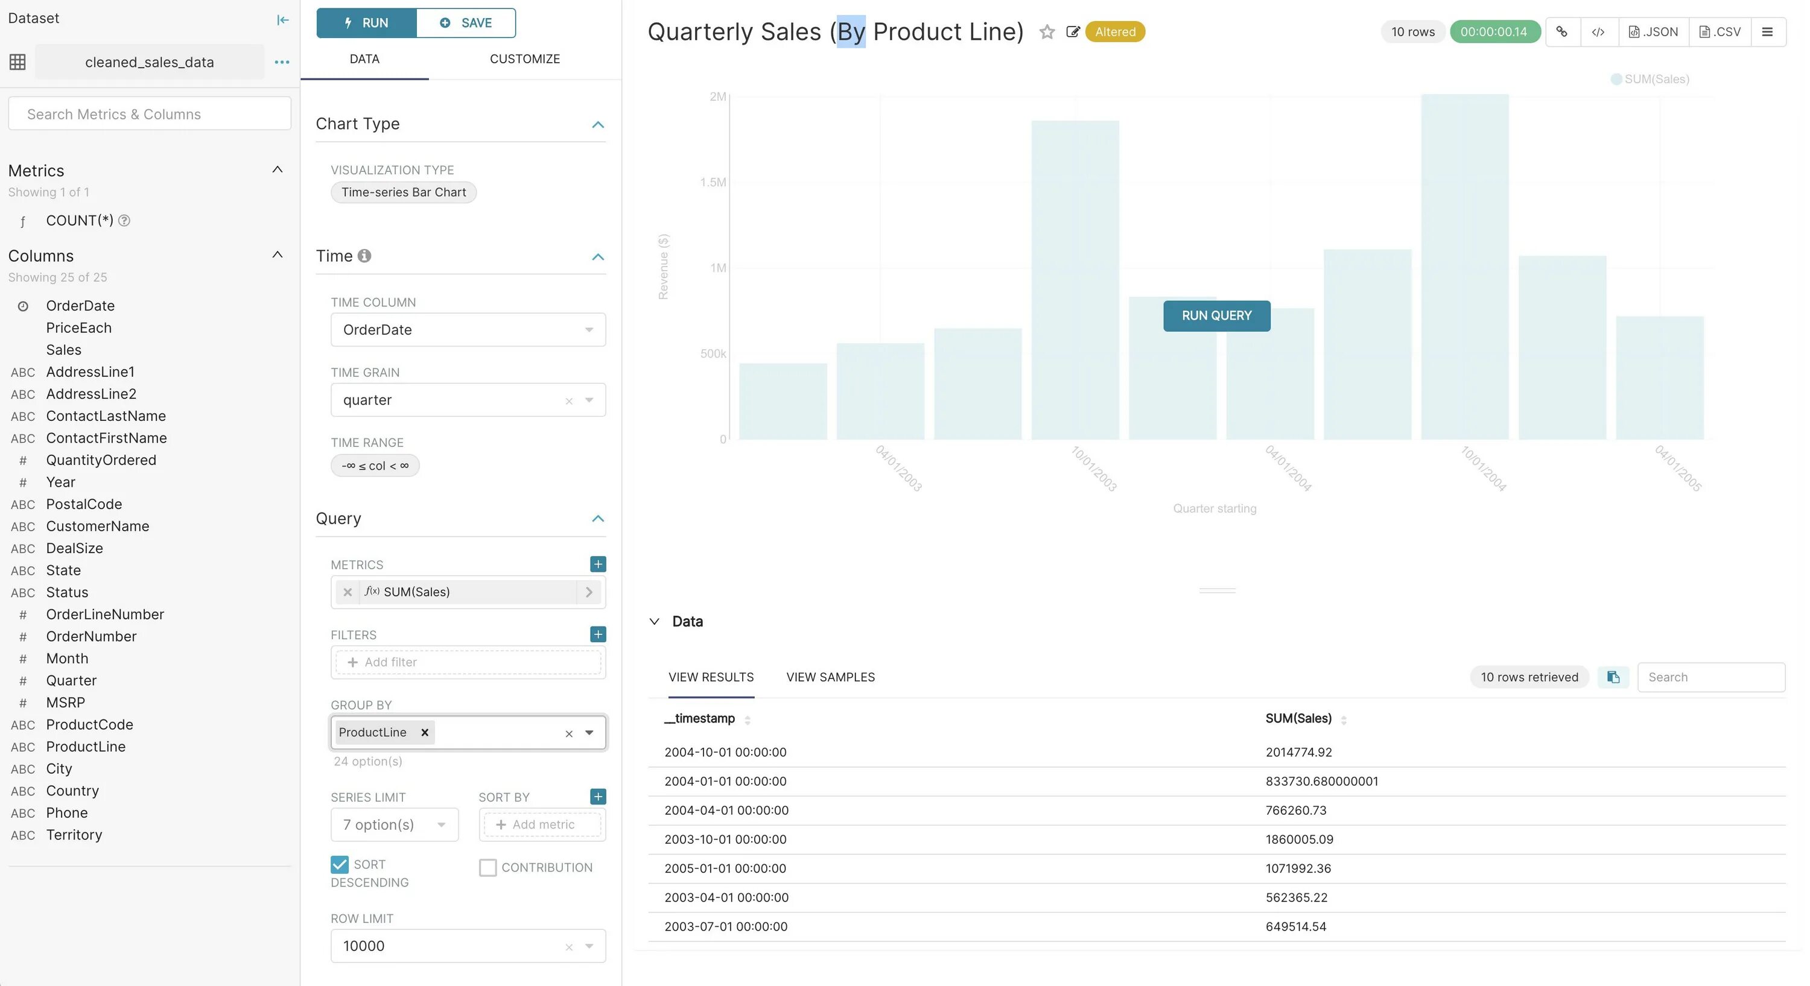Collapse the dataset panel with arrow icon
The image size is (1810, 986).
point(282,20)
